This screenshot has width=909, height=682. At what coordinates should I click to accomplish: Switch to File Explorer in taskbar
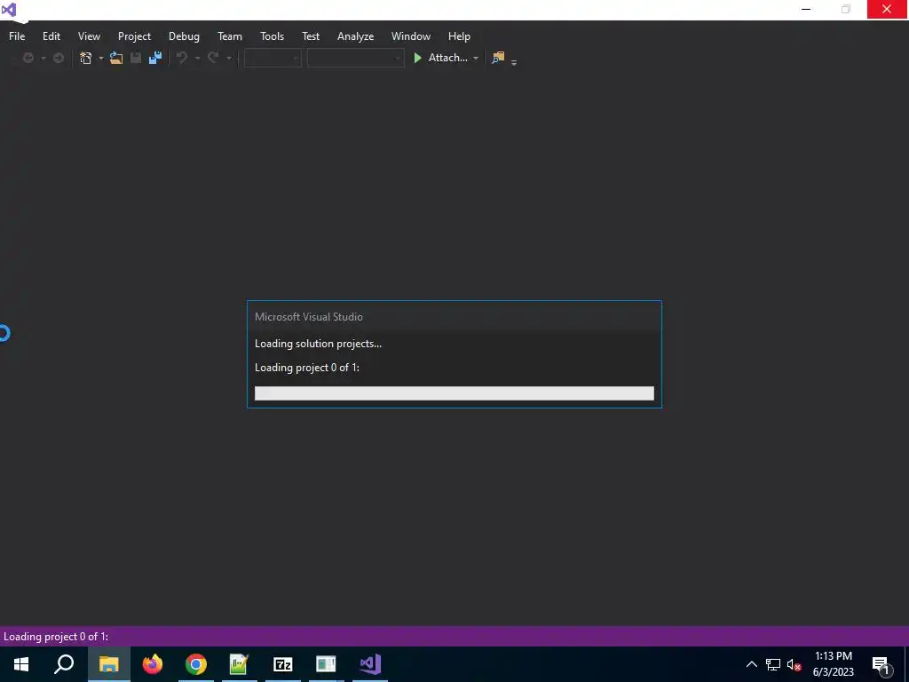pyautogui.click(x=109, y=664)
